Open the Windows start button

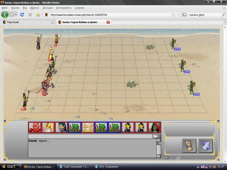(9, 167)
